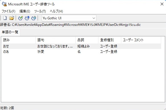This screenshot has width=166, height=110.
Task: Click the New dictionary file icon
Action: (x=5, y=18)
